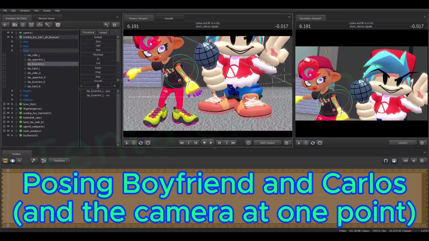The image size is (429, 241).
Task: Open the Edit menu
Action: 13,11
